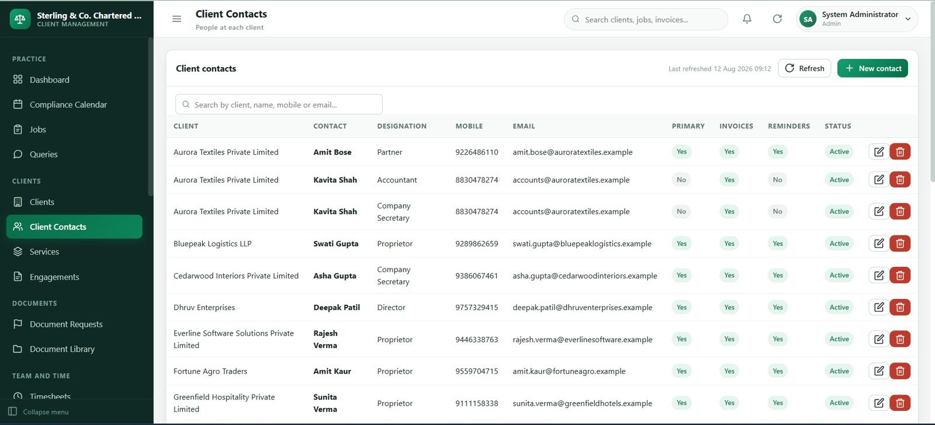Navigate to Queries
Screen dimensions: 935x425
click(x=74, y=154)
